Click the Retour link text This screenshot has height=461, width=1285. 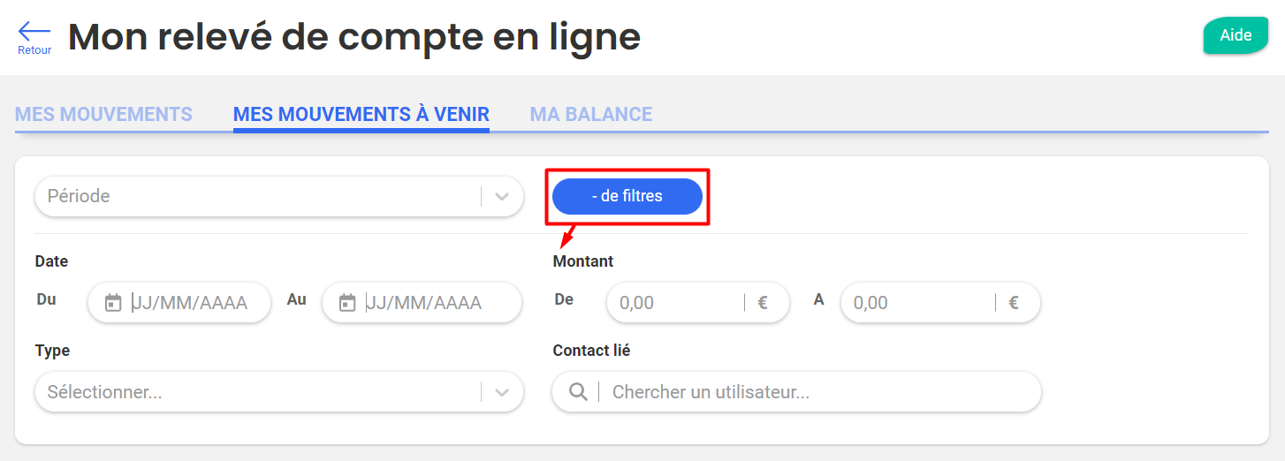(x=34, y=50)
